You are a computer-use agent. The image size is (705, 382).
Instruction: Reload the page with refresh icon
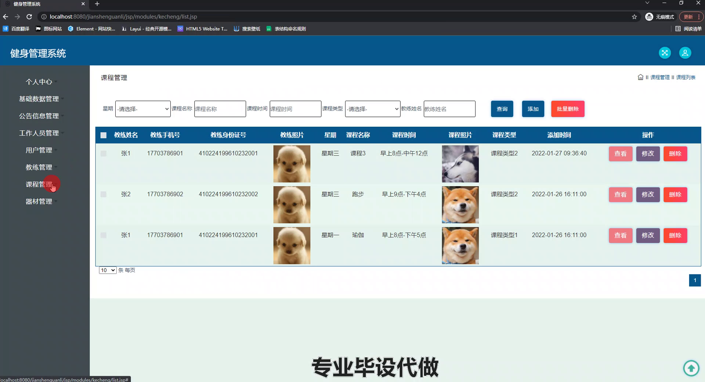point(29,17)
